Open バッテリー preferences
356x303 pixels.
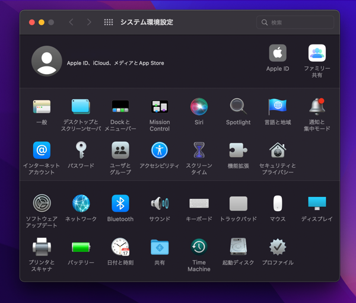(x=81, y=247)
